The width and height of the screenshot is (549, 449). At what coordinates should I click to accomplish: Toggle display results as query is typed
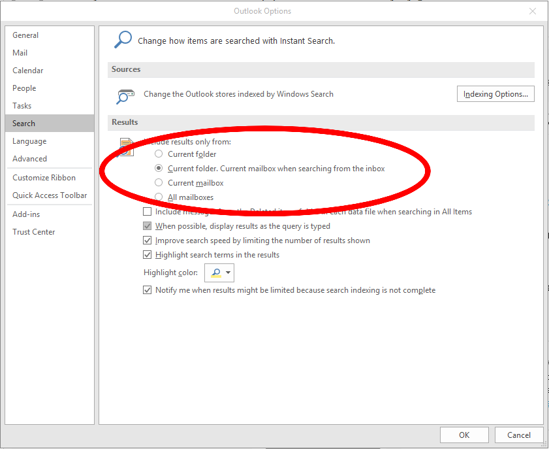pos(148,226)
